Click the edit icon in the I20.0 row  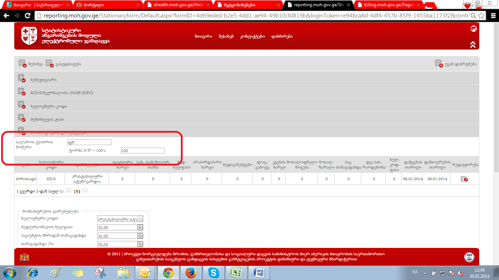tap(464, 179)
